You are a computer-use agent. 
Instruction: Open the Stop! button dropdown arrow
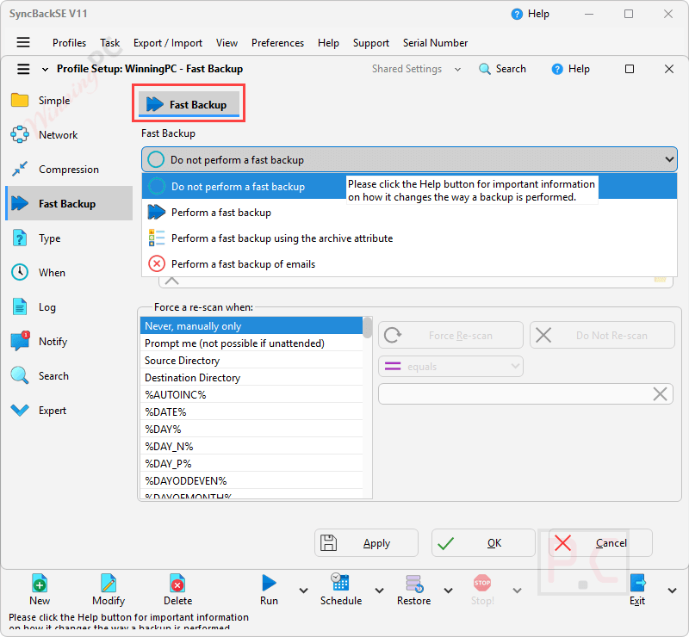518,591
